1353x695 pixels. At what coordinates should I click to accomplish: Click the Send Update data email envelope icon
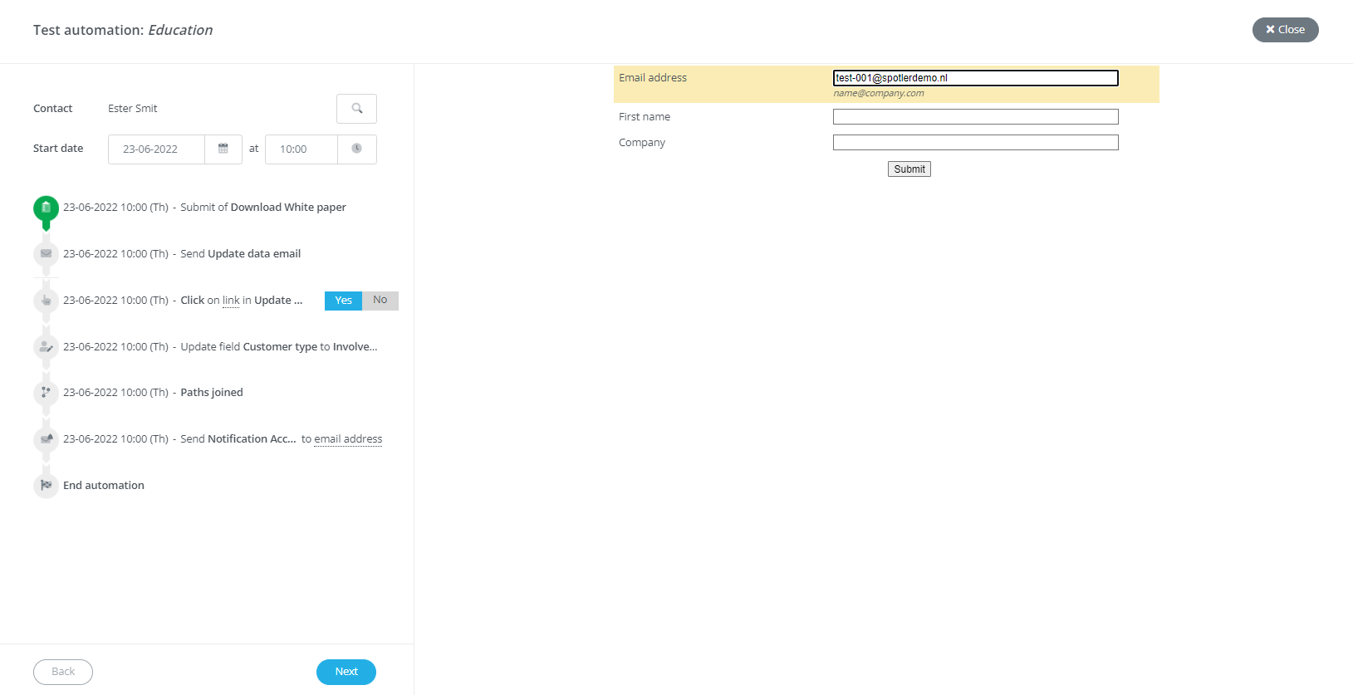coord(46,254)
